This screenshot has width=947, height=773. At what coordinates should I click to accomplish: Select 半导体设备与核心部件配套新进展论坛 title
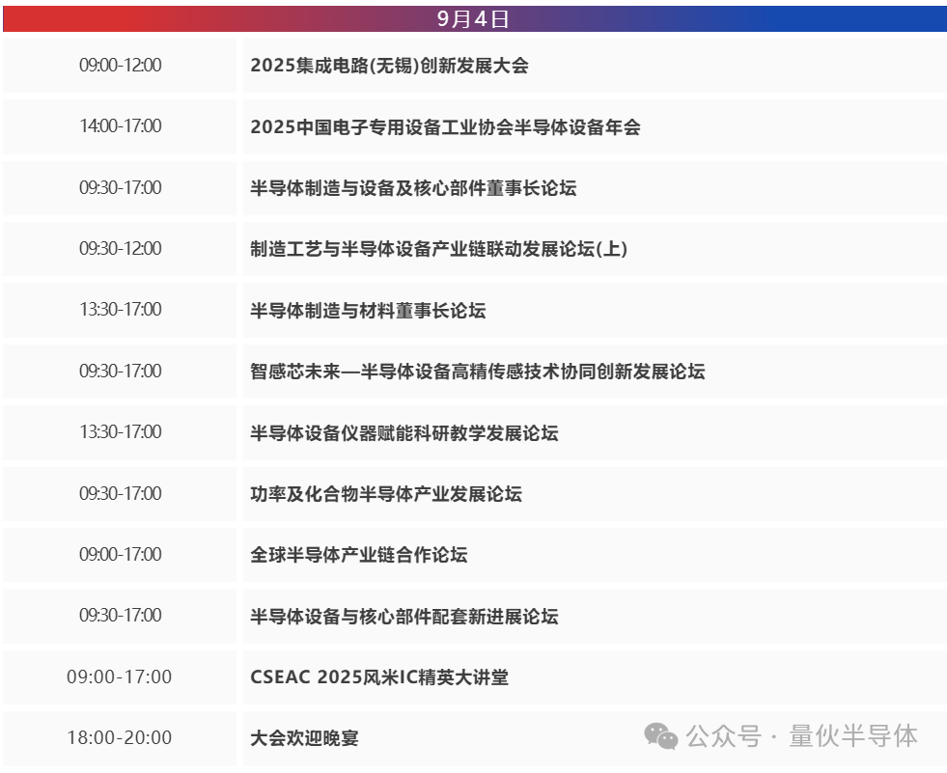point(404,616)
